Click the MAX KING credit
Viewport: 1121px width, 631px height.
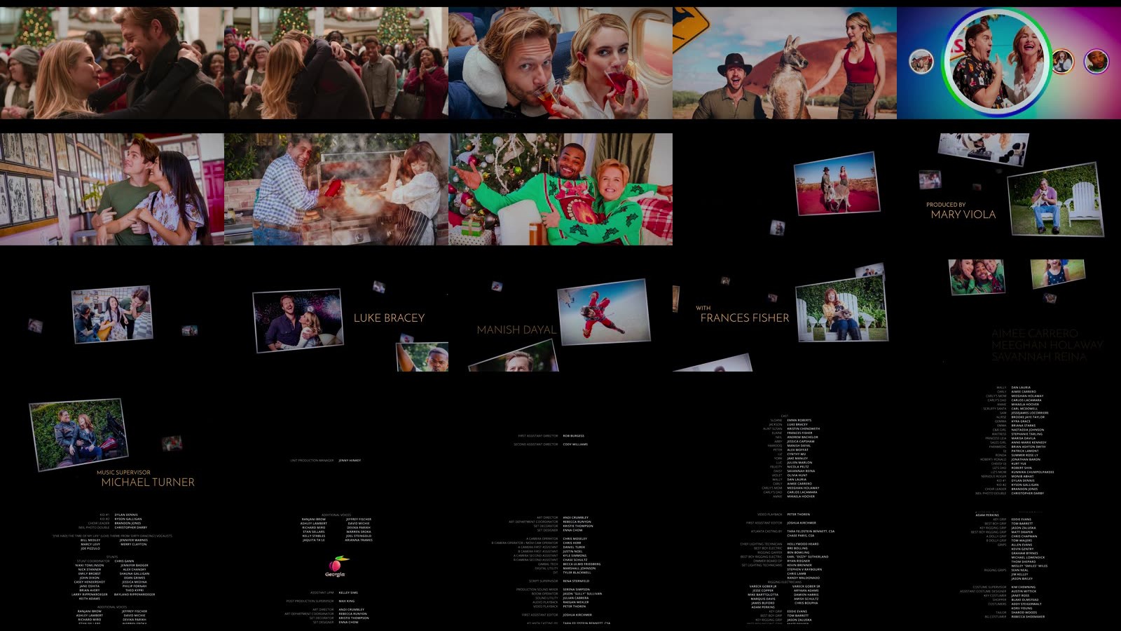coord(346,602)
